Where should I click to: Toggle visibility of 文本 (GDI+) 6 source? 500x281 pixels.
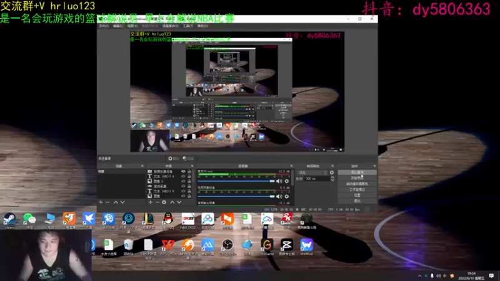[183, 176]
